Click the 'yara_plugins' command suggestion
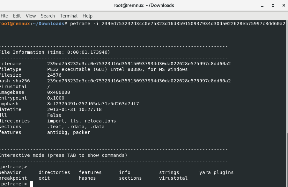288x187 pixels. pos(216,172)
